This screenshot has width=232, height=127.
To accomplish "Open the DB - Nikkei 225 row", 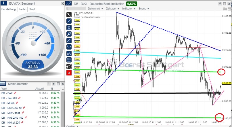I will click(30, 122).
